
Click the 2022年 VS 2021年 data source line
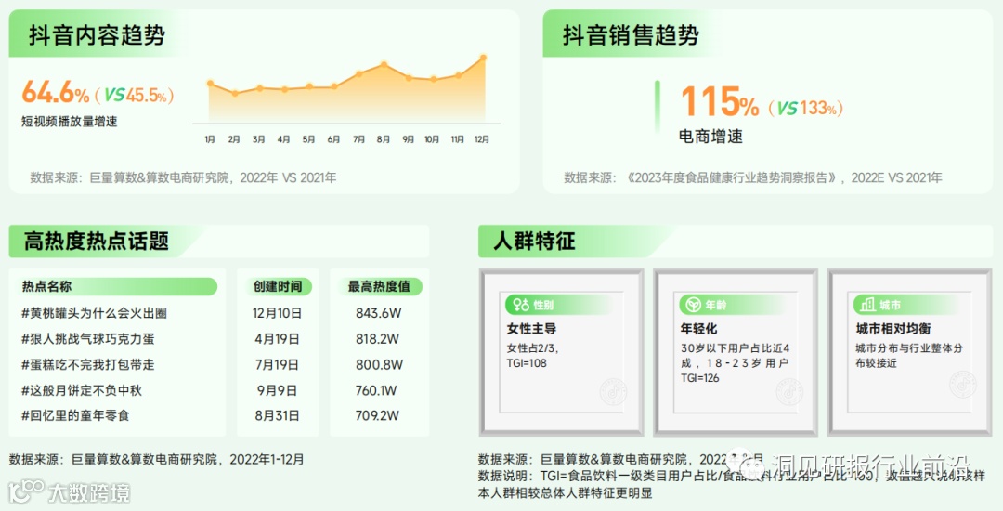click(x=183, y=177)
